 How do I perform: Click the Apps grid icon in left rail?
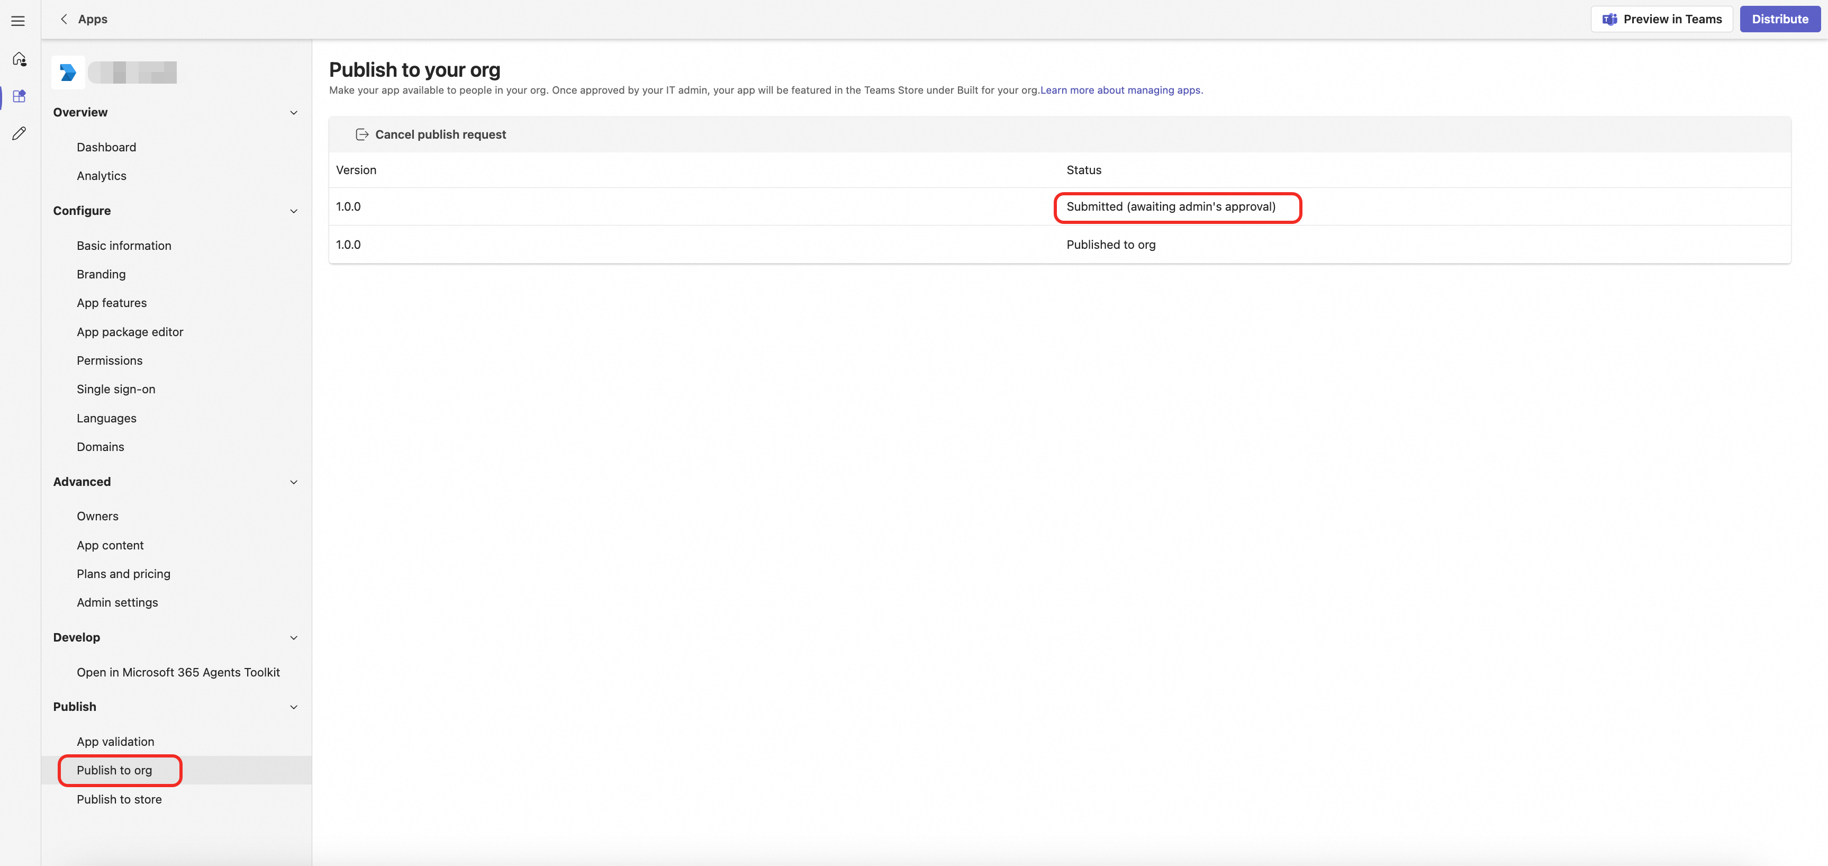pos(19,96)
